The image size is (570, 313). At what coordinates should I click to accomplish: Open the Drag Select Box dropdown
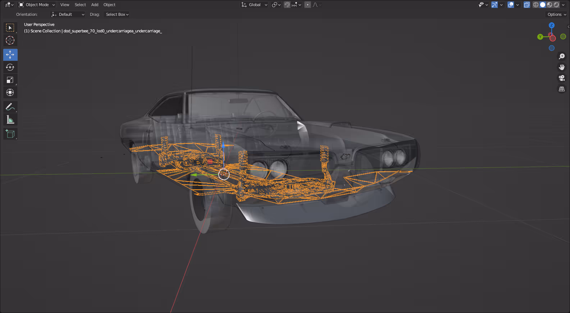point(117,14)
